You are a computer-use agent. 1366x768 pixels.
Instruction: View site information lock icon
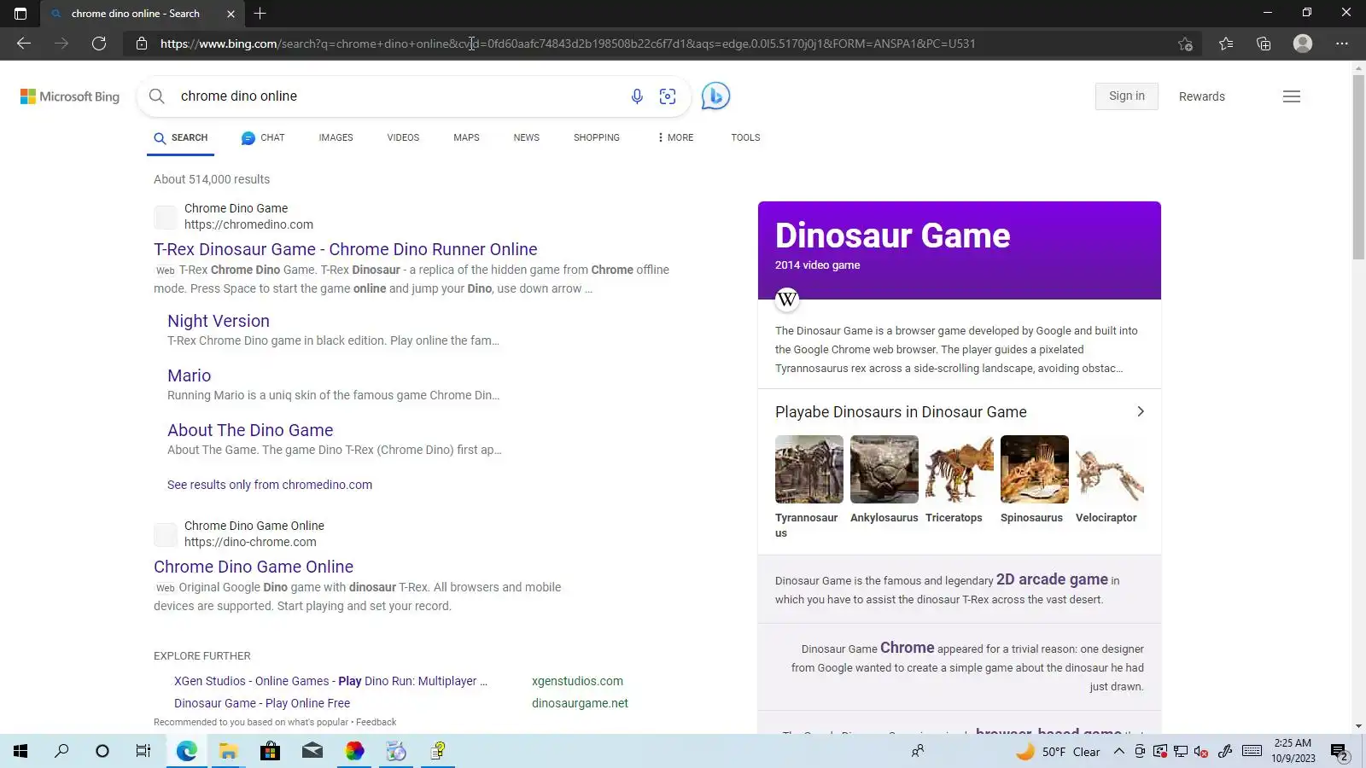pos(142,44)
